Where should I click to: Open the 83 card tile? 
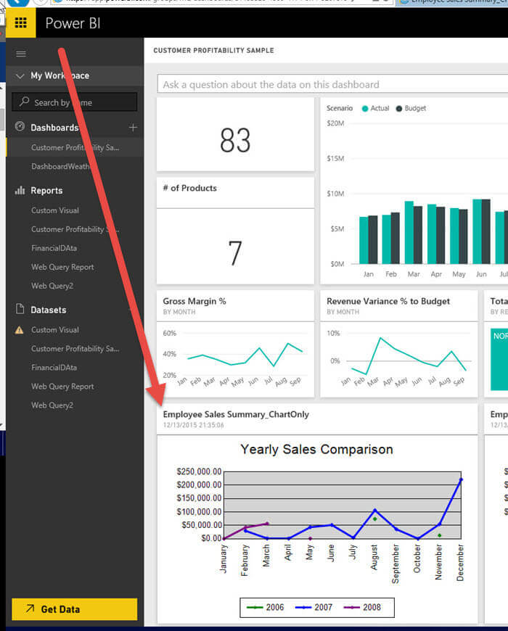point(235,134)
